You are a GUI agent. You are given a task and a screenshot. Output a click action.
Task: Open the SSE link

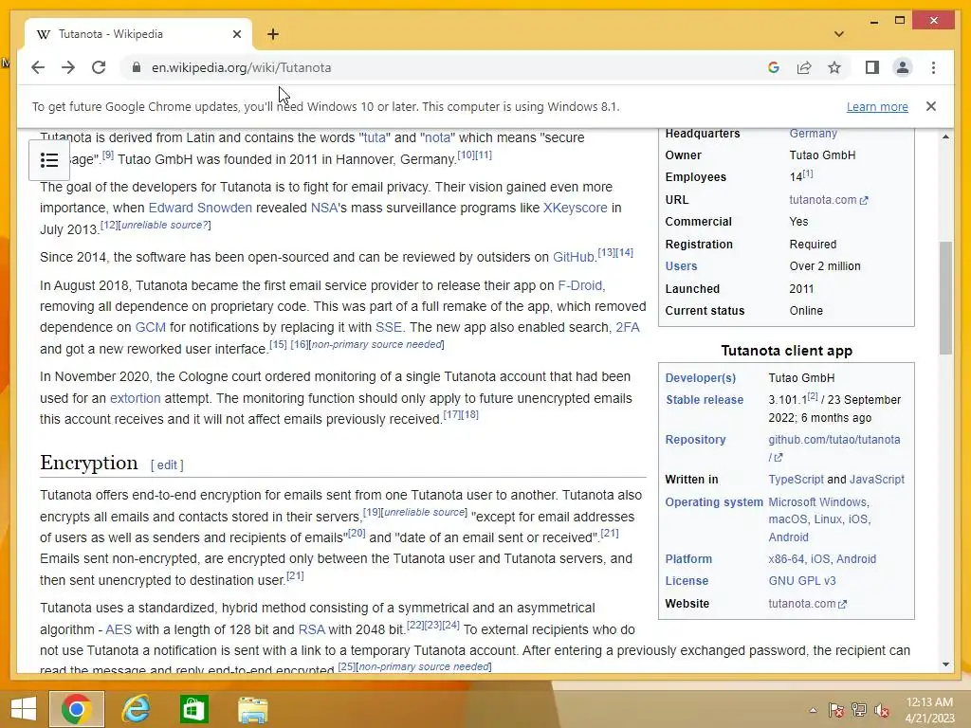[388, 327]
